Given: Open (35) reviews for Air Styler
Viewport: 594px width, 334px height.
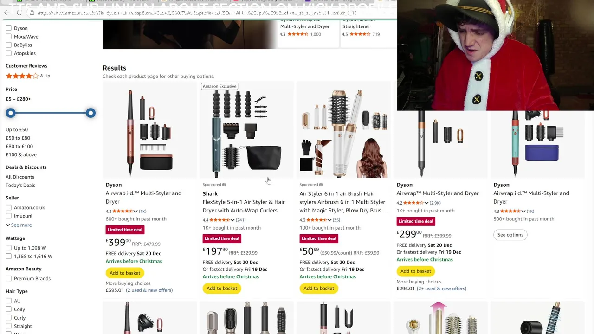Looking at the screenshot, I should tap(336, 220).
